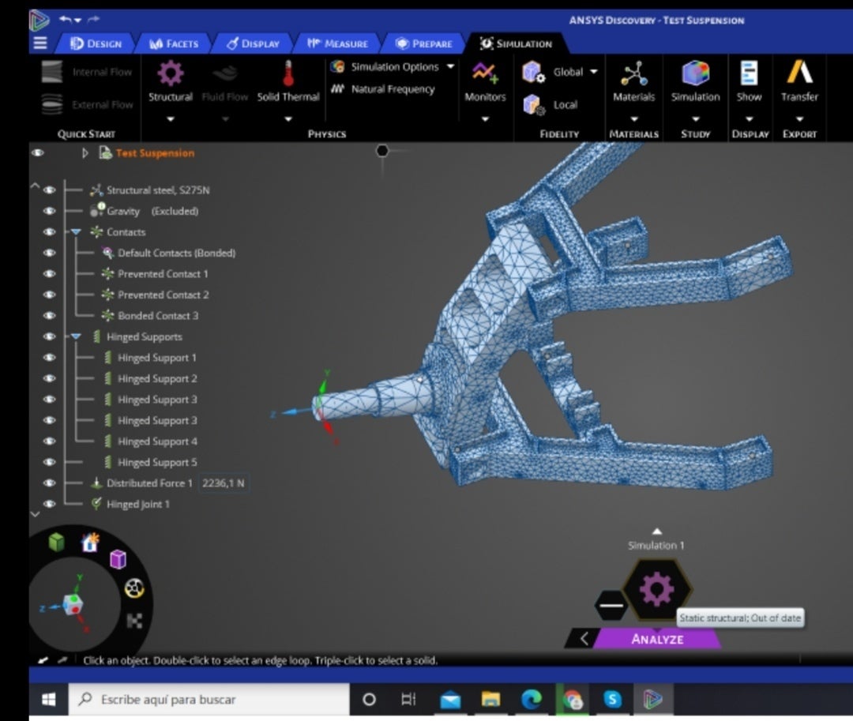853x721 pixels.
Task: Toggle visibility of Distributed Force 1
Action: pyautogui.click(x=50, y=483)
